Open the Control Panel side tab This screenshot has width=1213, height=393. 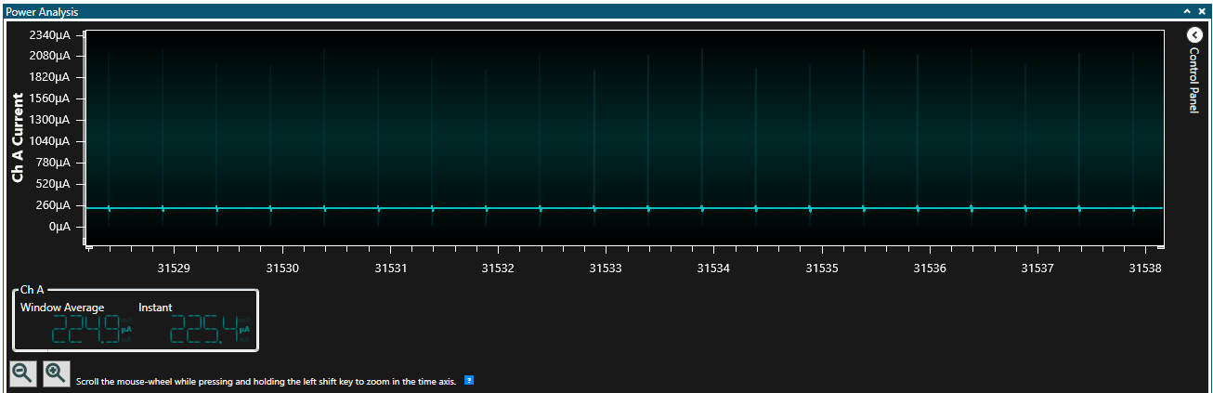1195,81
